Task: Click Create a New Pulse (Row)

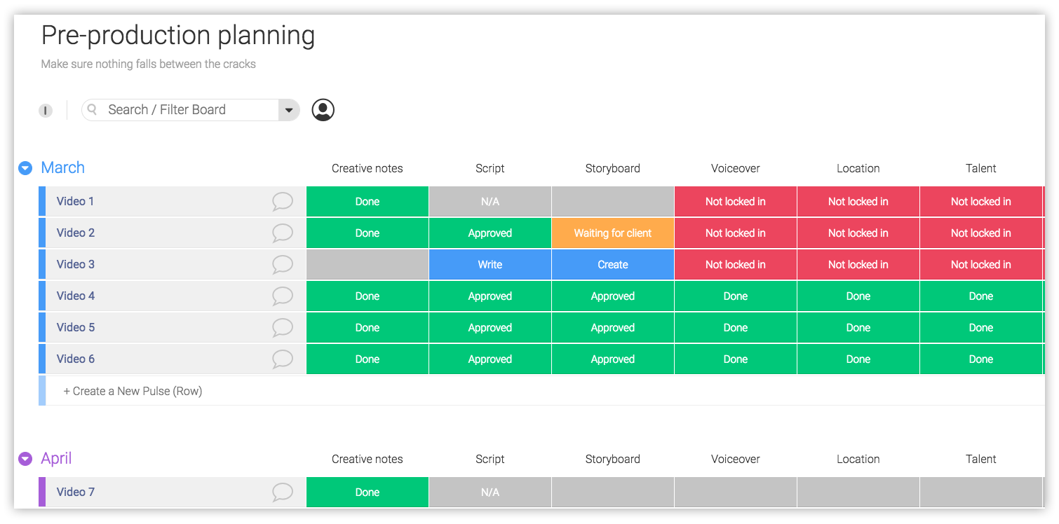Action: coord(133,391)
